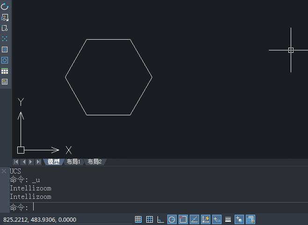Open the Table tool
The width and height of the screenshot is (308, 225).
[5, 71]
